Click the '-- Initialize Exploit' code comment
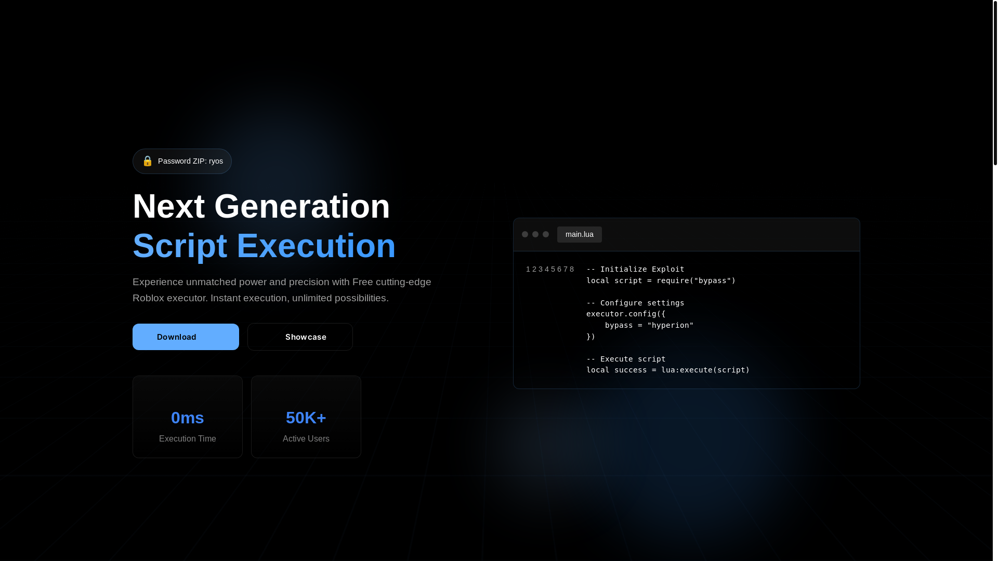Screen dimensions: 998x561 (x=635, y=269)
